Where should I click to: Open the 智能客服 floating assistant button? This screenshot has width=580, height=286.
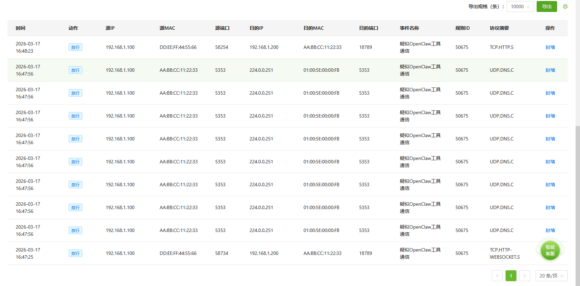point(550,250)
